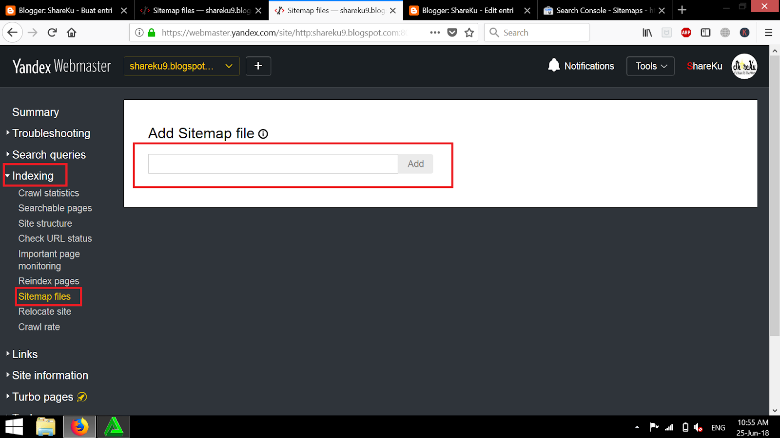Open Reindex pages
This screenshot has width=780, height=438.
pos(49,281)
